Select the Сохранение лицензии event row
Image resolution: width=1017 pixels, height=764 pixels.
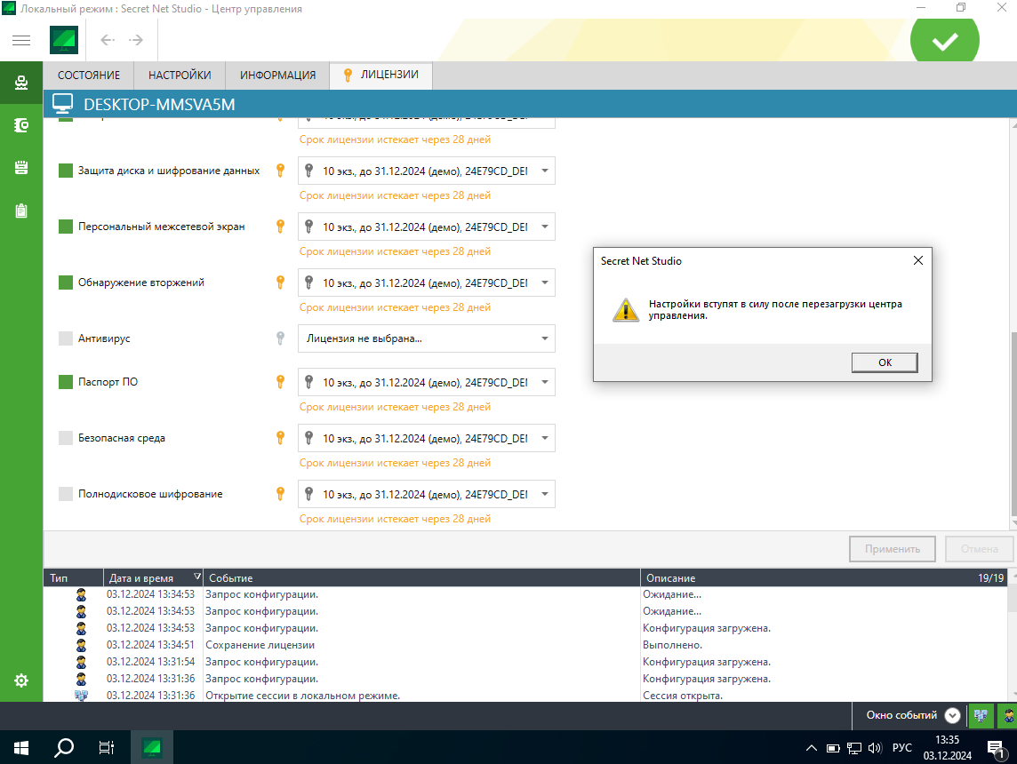[525, 645]
